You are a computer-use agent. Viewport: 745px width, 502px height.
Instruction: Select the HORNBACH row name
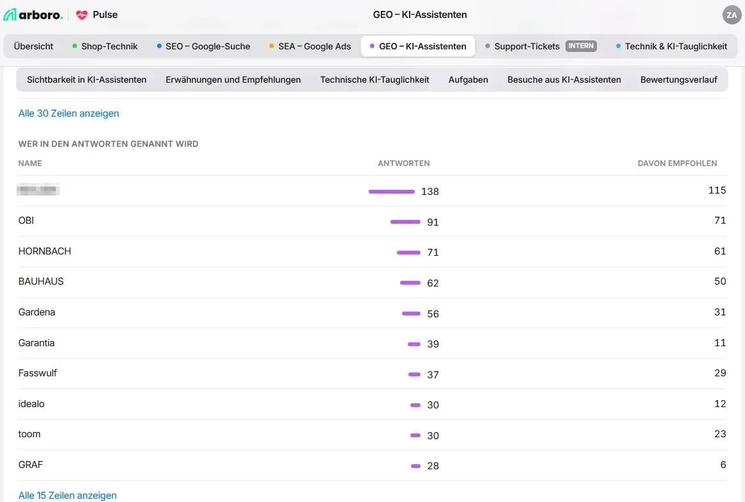pos(45,251)
